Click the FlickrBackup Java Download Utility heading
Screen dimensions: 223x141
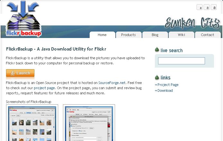coord(56,49)
